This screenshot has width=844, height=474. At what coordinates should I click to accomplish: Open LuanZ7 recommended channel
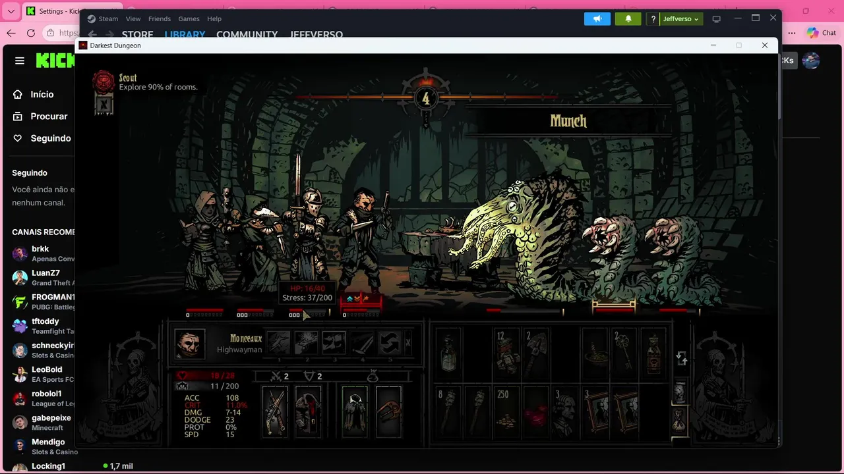pyautogui.click(x=43, y=278)
